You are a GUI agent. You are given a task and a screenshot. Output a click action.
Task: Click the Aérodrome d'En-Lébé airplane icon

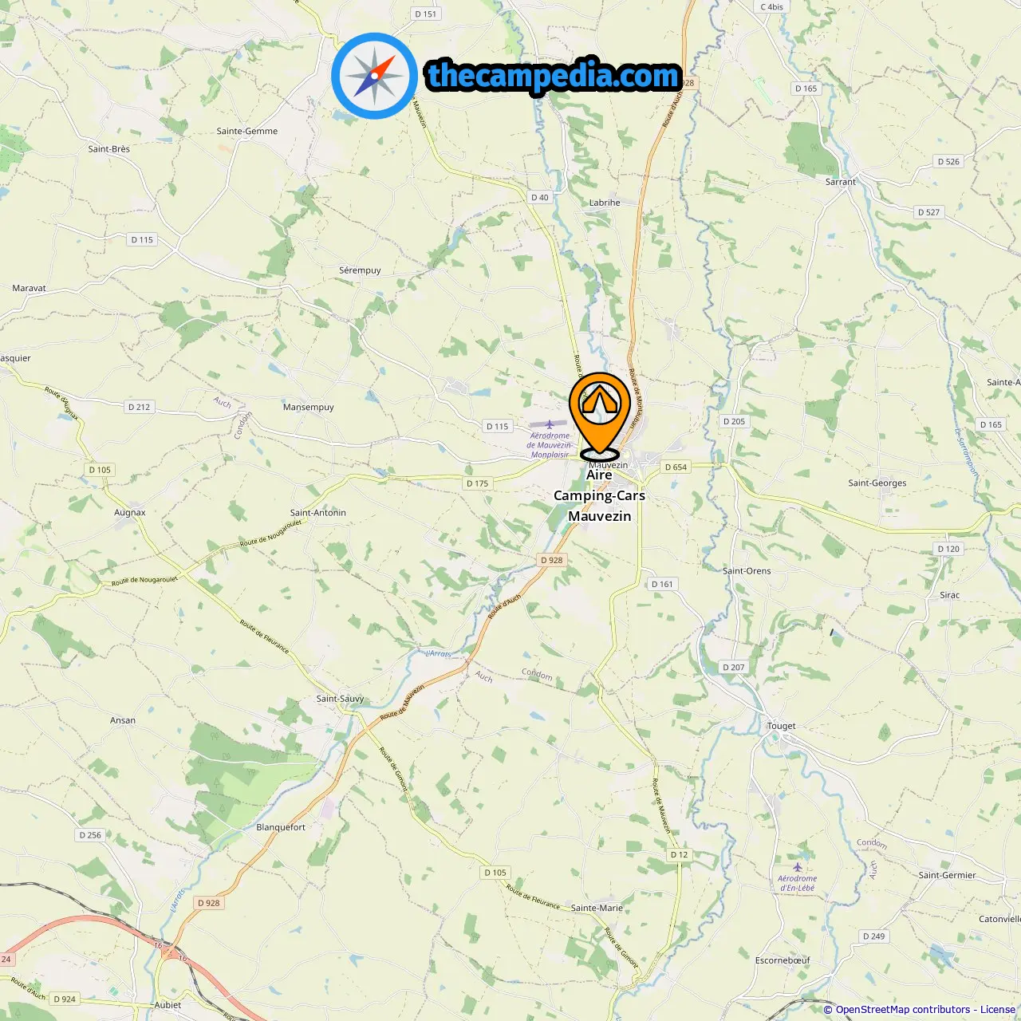pos(798,867)
